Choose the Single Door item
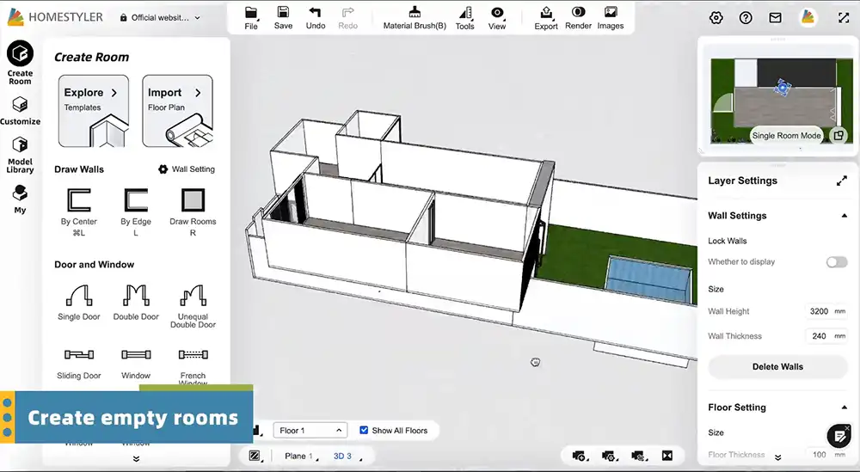The width and height of the screenshot is (860, 472). point(79,302)
